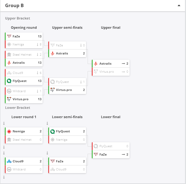Select Virtus.pro entry in the upper final
The height and width of the screenshot is (184, 186).
coord(106,72)
